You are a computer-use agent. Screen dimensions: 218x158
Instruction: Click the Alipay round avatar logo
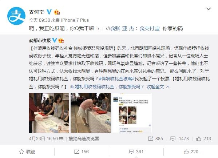pyautogui.click(x=16, y=16)
